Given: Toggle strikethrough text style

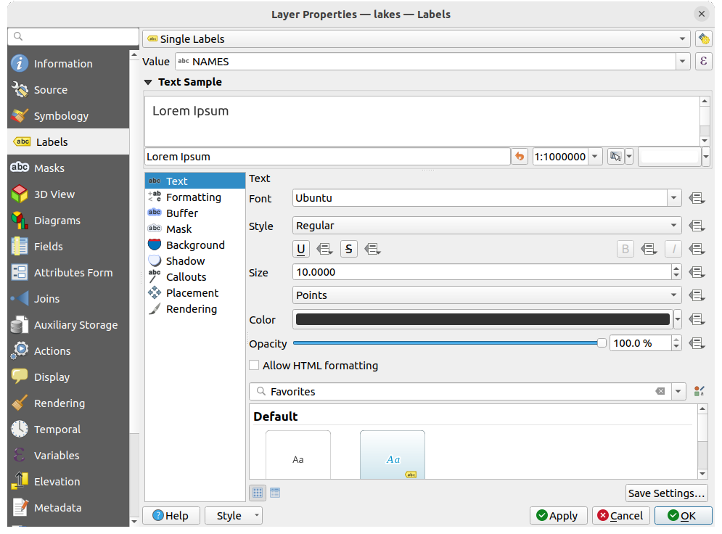Looking at the screenshot, I should point(348,250).
